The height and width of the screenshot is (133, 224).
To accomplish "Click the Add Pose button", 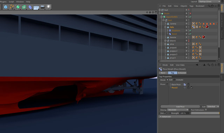I will point(180,107).
